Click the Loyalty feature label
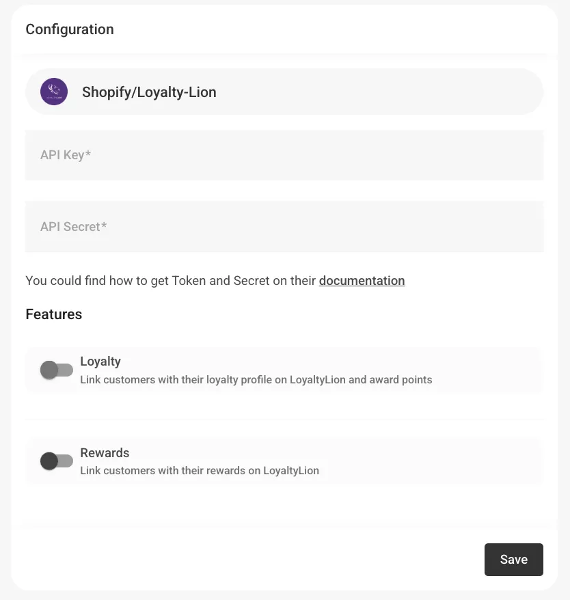Image resolution: width=570 pixels, height=600 pixels. 100,362
